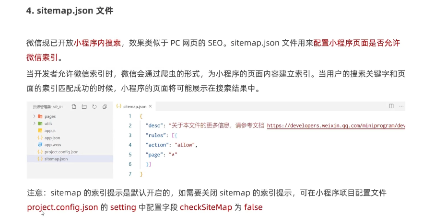Click line number 4 in the editor
This screenshot has width=423, height=217.
pyautogui.click(x=129, y=145)
